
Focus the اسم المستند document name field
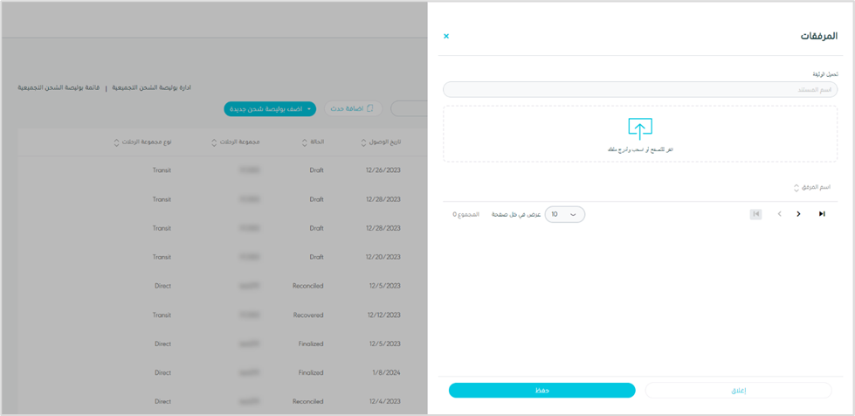click(640, 89)
